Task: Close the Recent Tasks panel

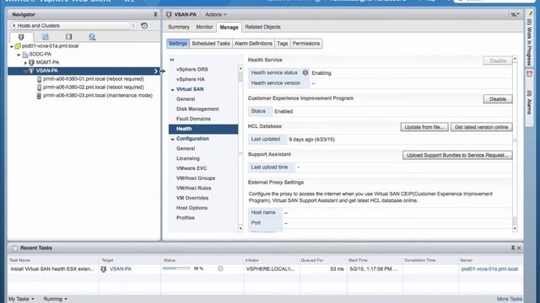Action: (x=519, y=247)
